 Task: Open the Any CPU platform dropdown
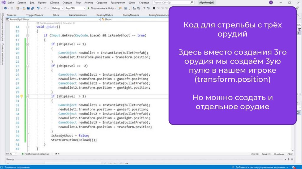click(x=74, y=8)
